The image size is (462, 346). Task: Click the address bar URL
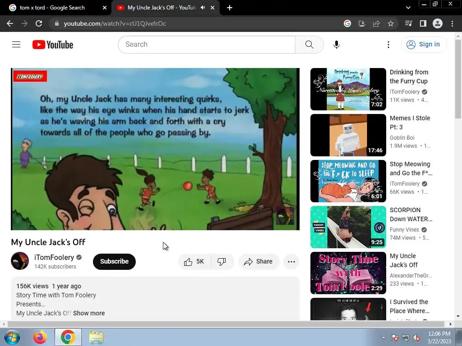[x=115, y=23]
